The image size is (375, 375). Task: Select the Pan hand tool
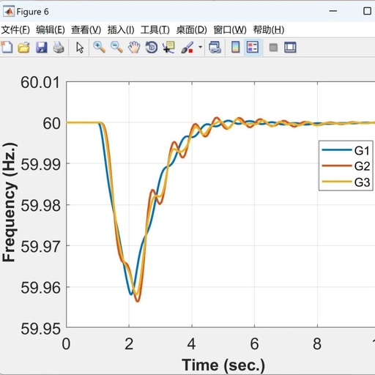click(134, 48)
